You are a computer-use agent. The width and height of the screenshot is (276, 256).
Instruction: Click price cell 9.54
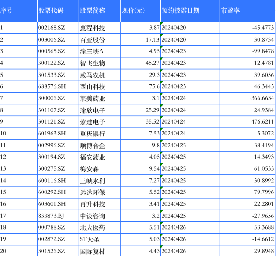[x=141, y=169]
